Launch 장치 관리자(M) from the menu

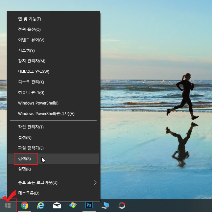[53, 61]
